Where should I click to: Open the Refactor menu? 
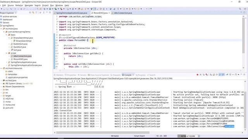pos(19,5)
